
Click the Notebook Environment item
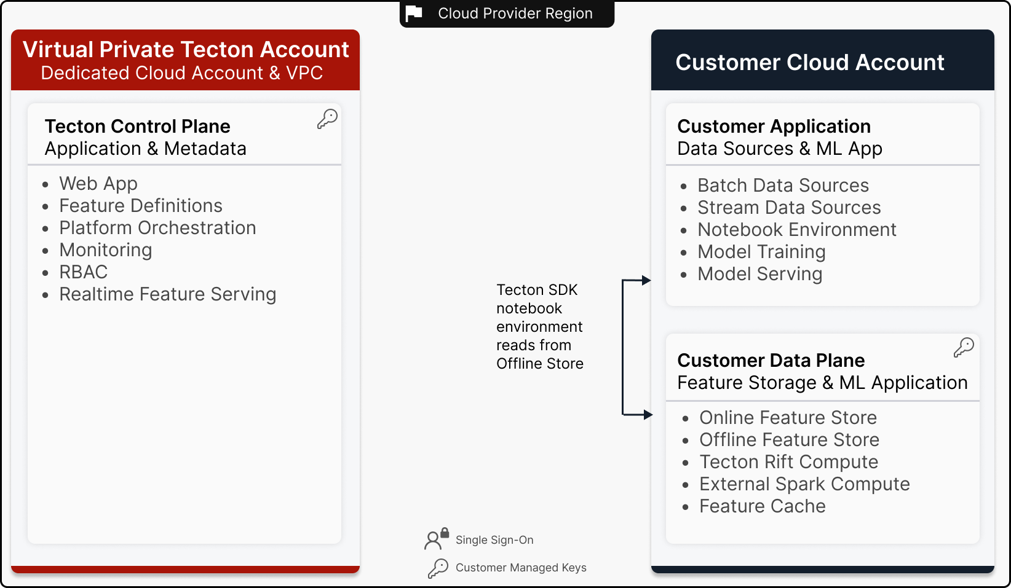click(x=797, y=230)
